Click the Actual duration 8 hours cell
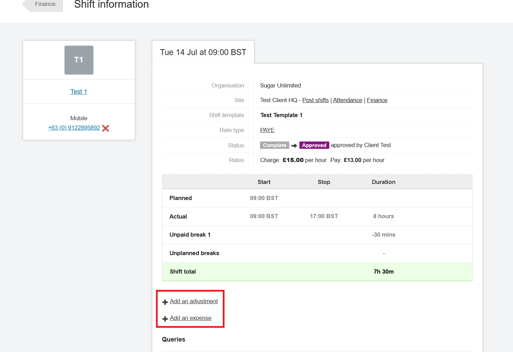Image resolution: width=513 pixels, height=352 pixels. tap(383, 216)
